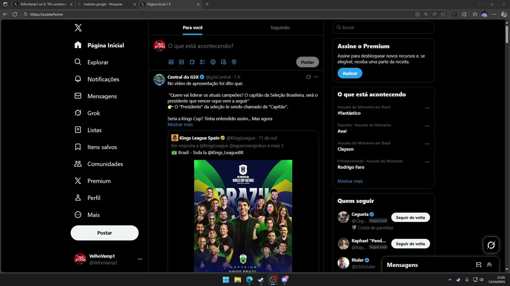Screen dimensions: 510x286
Task: Compose new message in Mensagens drawer
Action: 479,265
